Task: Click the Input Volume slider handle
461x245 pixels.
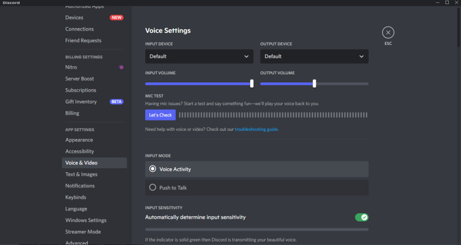Action: pos(252,84)
